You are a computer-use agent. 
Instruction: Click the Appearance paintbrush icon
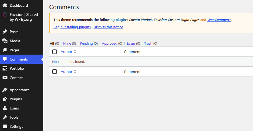(5, 90)
